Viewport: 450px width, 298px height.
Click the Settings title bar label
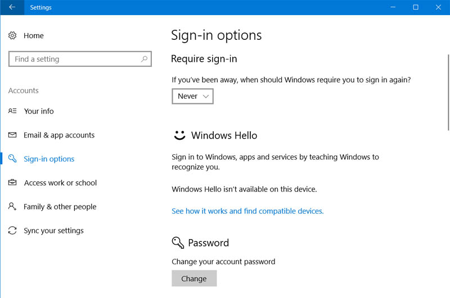[x=40, y=7]
